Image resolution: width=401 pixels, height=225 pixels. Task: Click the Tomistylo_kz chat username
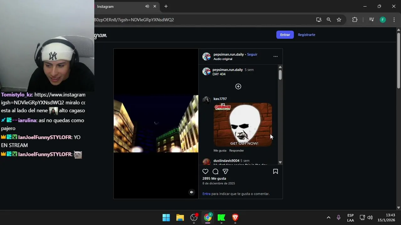[17, 95]
